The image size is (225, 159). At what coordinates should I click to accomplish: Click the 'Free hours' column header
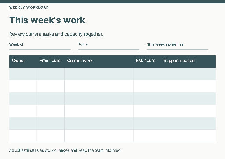[x=50, y=61]
